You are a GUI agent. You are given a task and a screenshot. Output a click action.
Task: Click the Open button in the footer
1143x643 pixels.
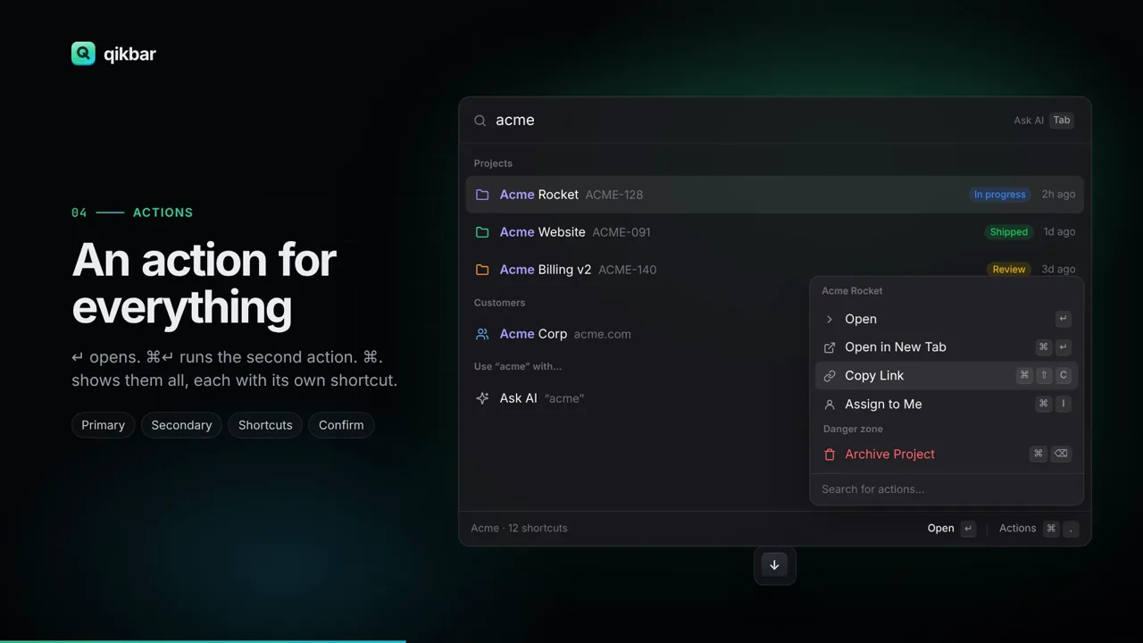[952, 529]
